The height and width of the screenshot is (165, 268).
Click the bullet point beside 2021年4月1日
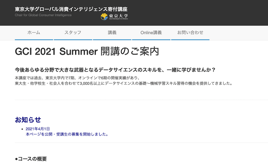23,129
